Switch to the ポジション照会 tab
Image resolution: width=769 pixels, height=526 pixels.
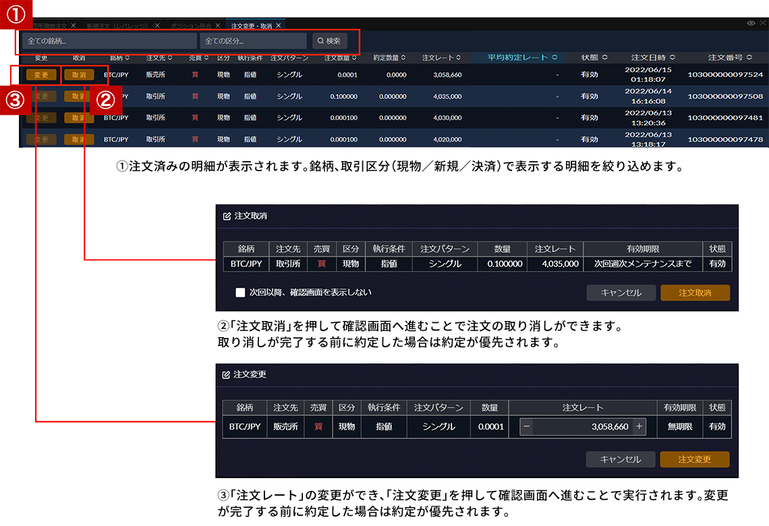point(191,26)
